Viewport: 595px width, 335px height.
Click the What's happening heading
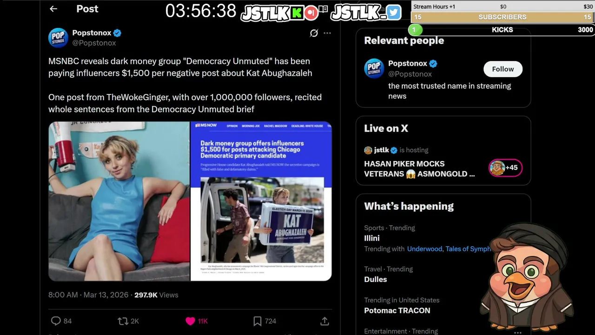[x=409, y=206]
